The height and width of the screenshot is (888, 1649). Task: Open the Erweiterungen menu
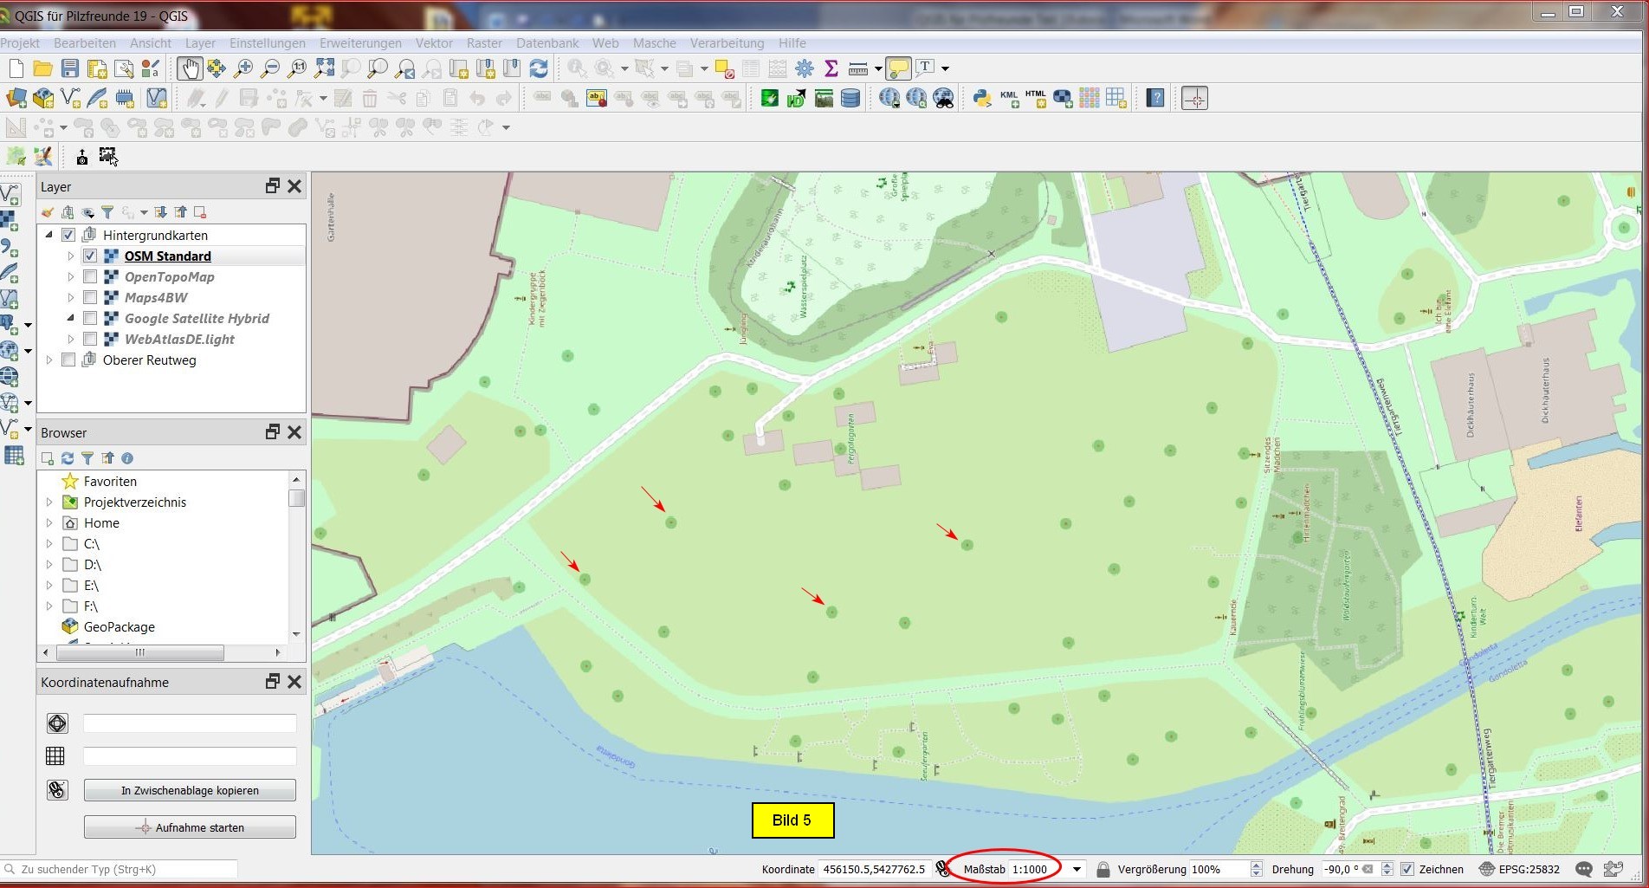point(359,43)
